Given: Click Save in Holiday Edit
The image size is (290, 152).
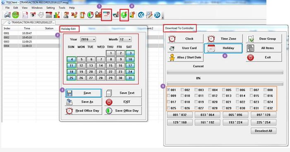Looking at the screenshot, I should 84,93.
